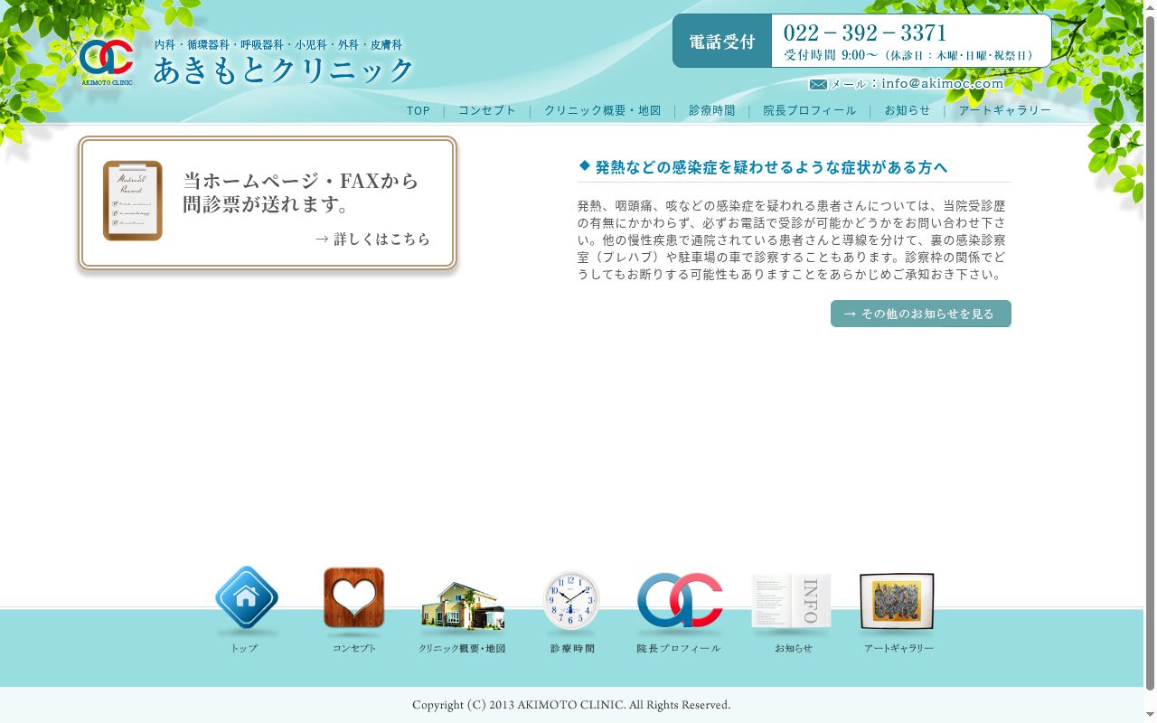This screenshot has height=723, width=1157.
Task: Open the wooden heart concept icon
Action: tap(353, 597)
